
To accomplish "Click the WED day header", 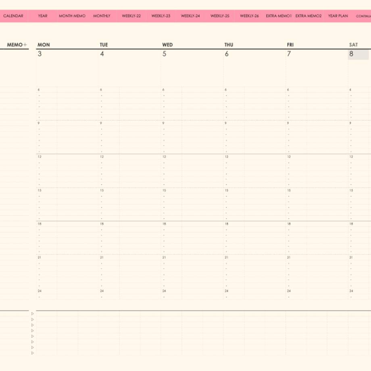I will point(167,45).
